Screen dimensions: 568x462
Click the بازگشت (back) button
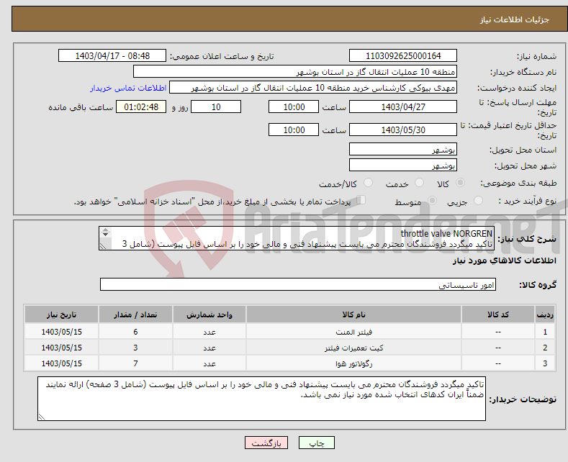coord(266,443)
